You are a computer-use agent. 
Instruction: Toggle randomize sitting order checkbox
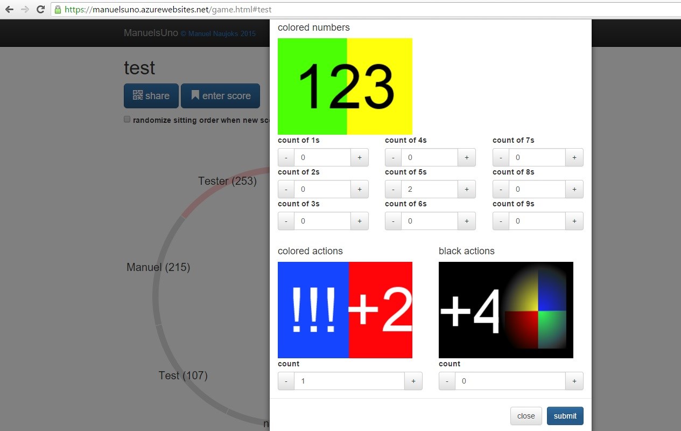[x=128, y=120]
